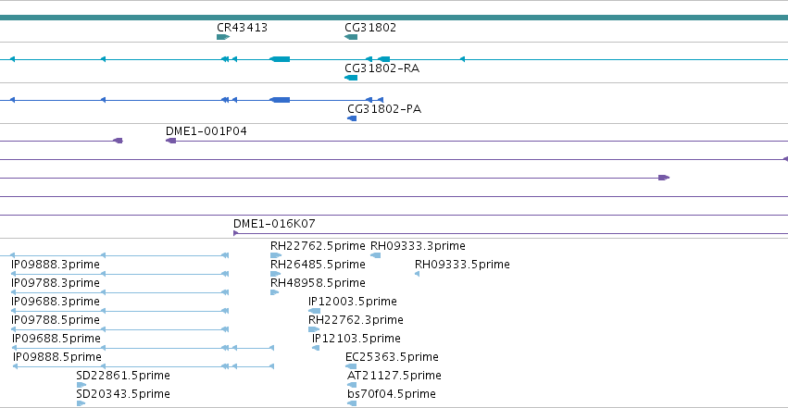Select the CR43413 gene glyph
This screenshot has width=788, height=408.
[x=223, y=37]
